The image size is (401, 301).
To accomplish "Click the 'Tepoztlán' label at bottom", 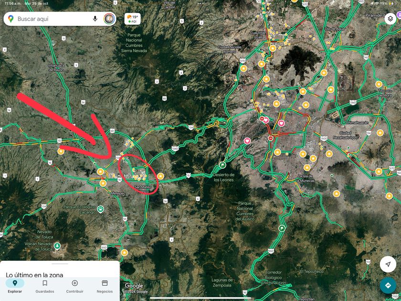I will (306, 299).
